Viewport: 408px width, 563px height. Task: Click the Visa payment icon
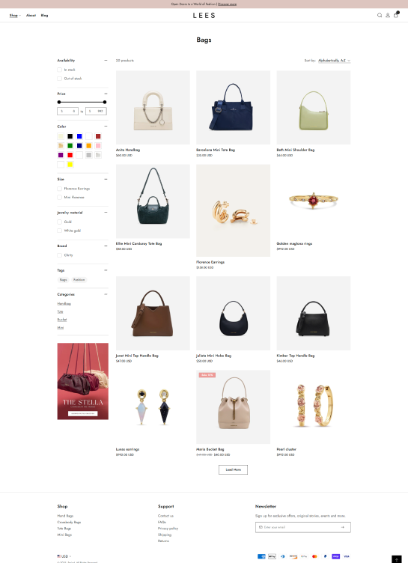346,556
